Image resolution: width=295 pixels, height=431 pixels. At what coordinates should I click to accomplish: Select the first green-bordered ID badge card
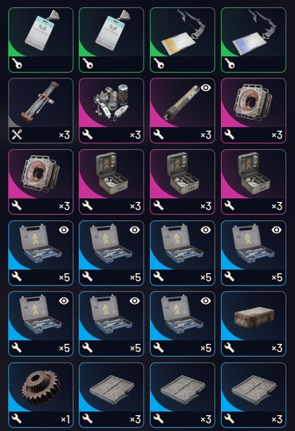41,40
